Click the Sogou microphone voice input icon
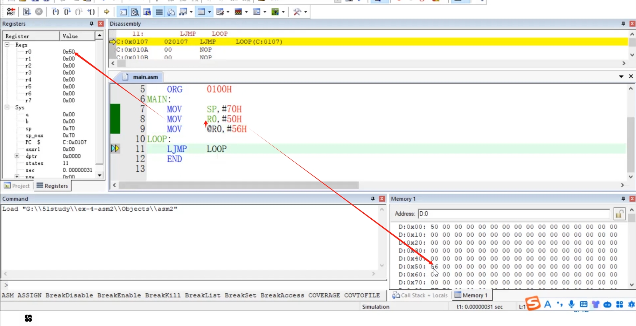Viewport: 636px width, 326px height. [x=571, y=304]
